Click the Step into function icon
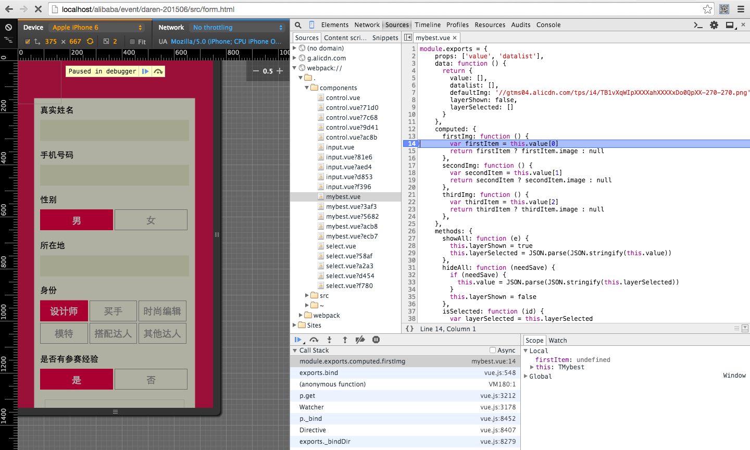Viewport: 750px width, 450px height. click(329, 340)
